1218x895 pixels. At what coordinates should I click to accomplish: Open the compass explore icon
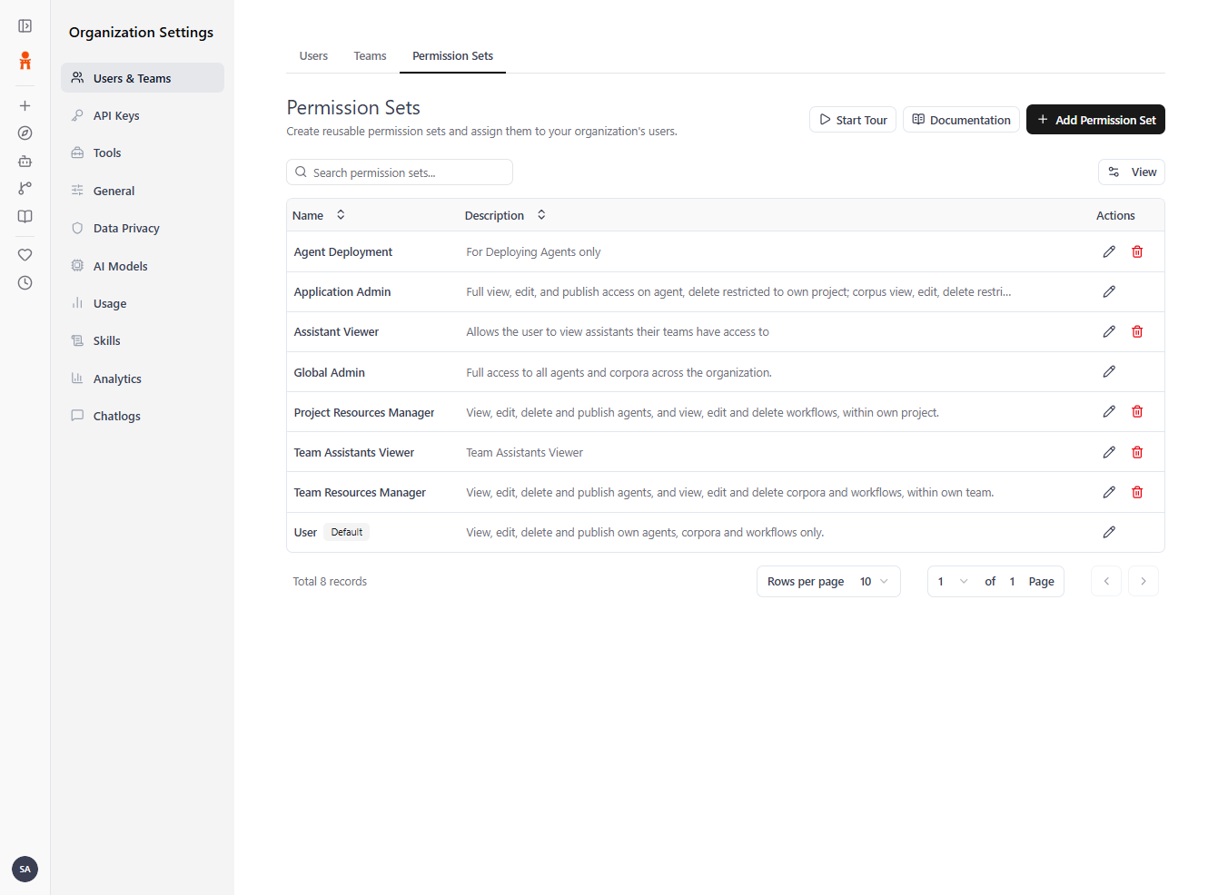[25, 133]
